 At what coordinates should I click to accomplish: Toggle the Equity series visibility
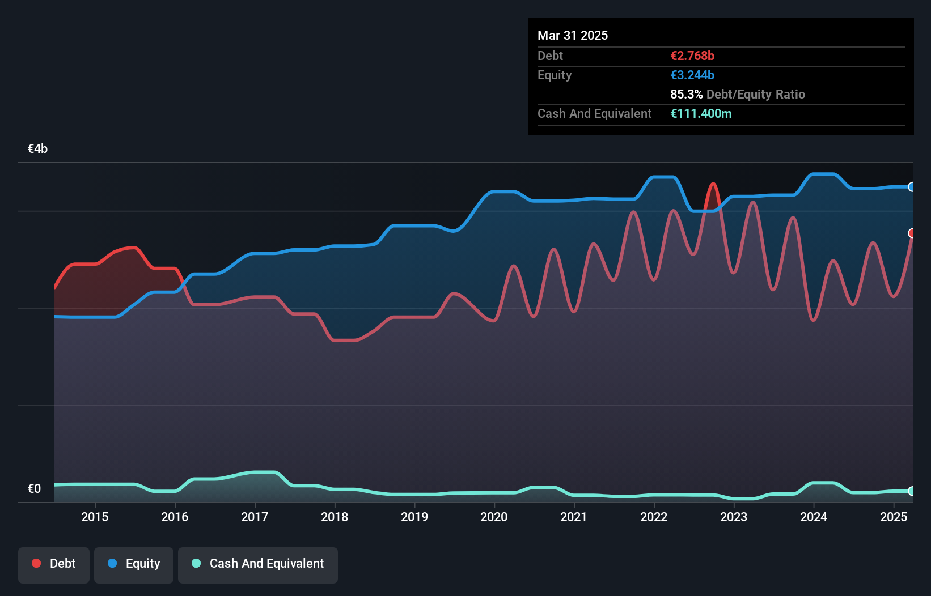pos(133,564)
